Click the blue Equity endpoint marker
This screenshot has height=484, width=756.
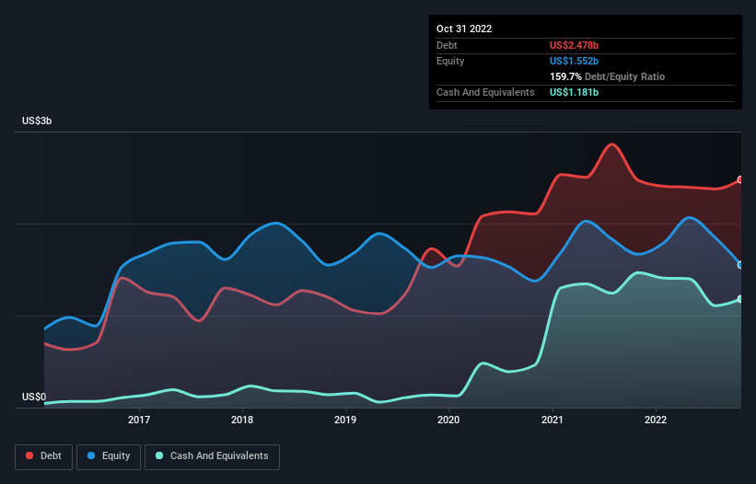pyautogui.click(x=740, y=265)
